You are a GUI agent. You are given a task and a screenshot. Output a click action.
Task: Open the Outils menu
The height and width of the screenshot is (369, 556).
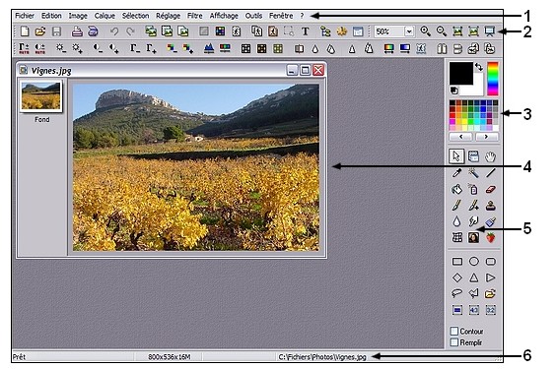pyautogui.click(x=253, y=16)
